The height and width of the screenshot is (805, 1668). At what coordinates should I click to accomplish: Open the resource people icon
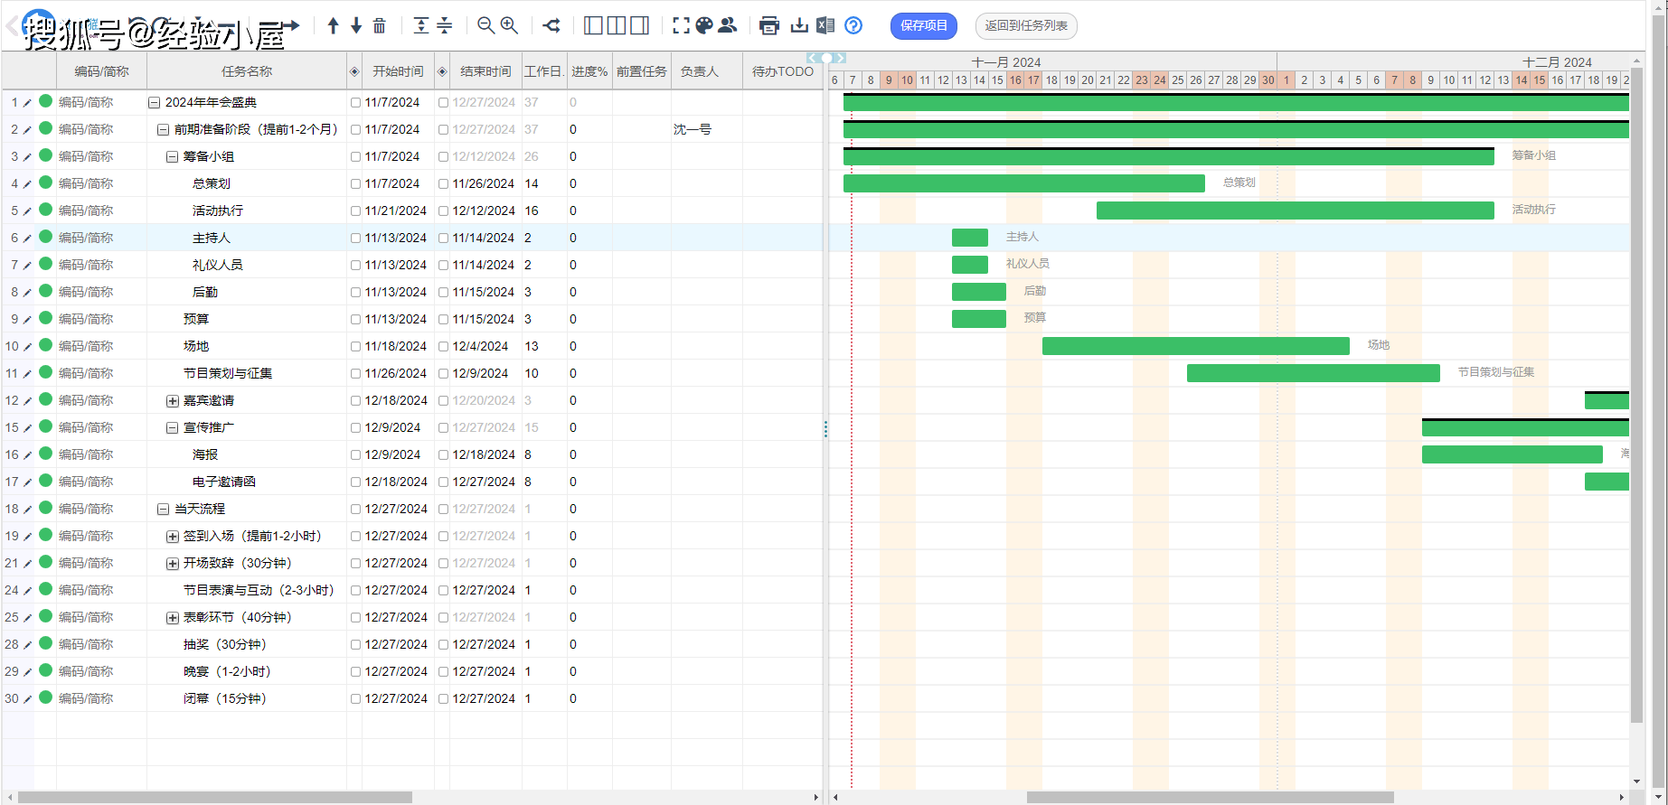[728, 26]
